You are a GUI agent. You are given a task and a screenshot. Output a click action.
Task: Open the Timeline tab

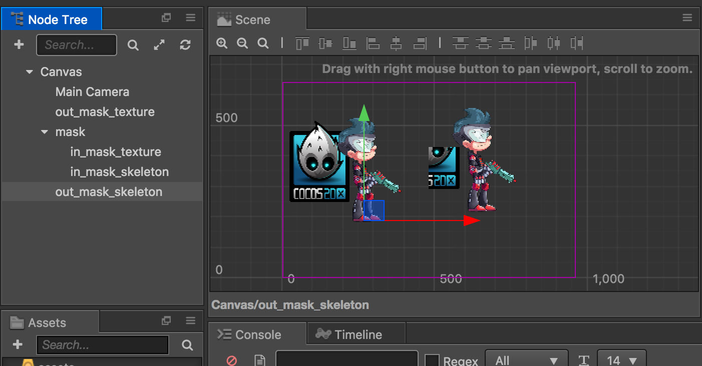pyautogui.click(x=356, y=334)
